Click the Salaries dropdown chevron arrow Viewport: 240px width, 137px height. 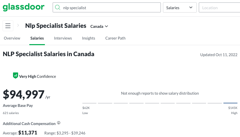(191, 7)
